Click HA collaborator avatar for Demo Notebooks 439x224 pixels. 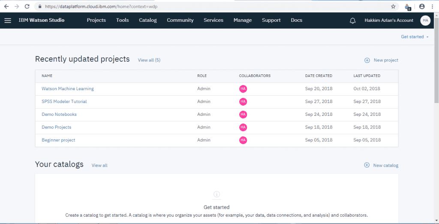[243, 115]
